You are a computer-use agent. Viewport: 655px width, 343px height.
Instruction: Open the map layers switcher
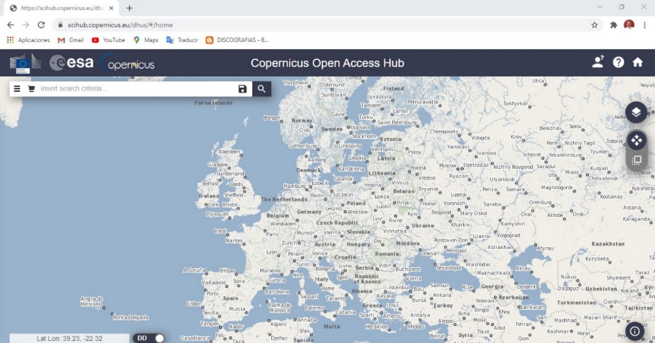click(636, 112)
